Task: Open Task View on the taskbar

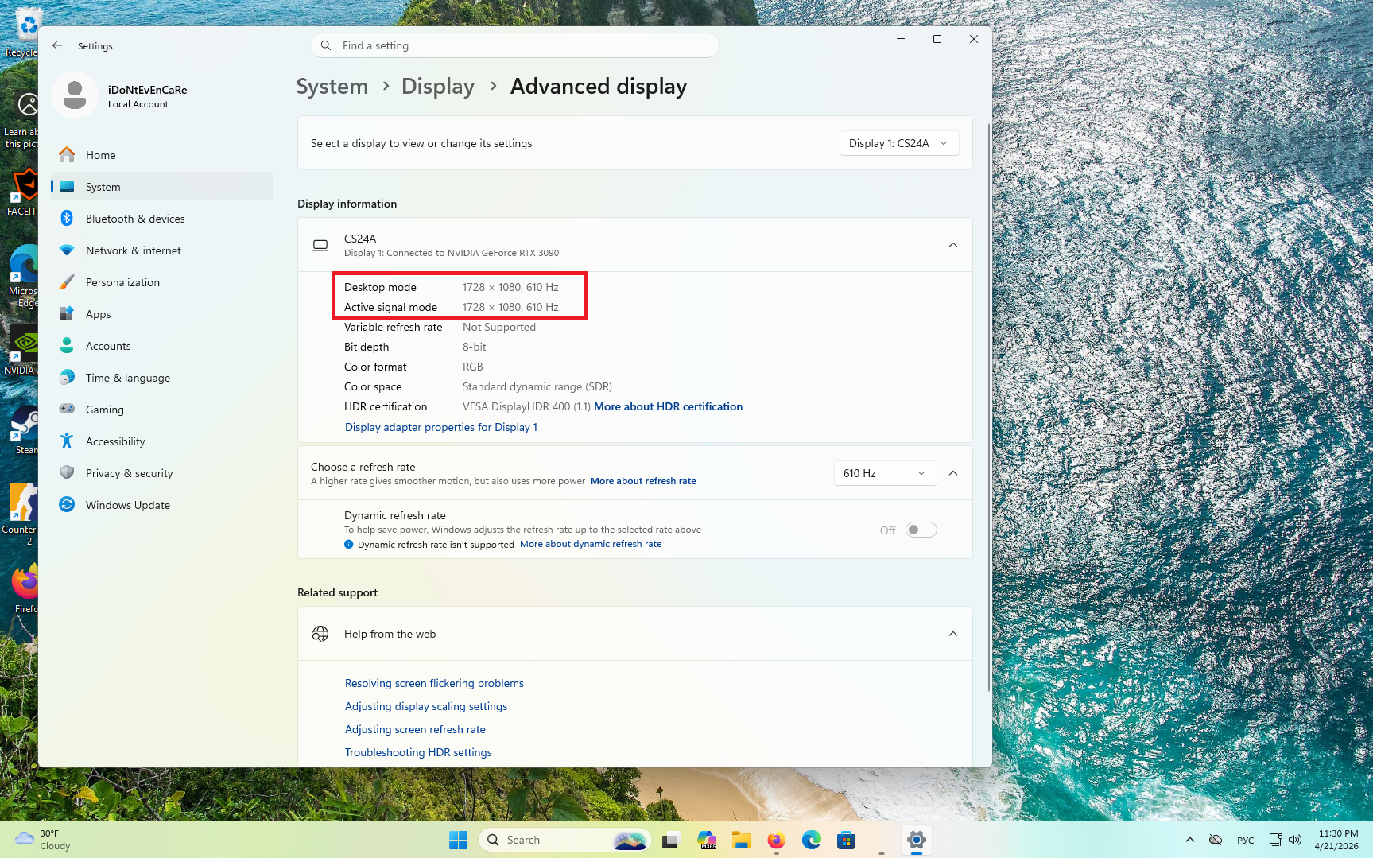Action: (671, 840)
